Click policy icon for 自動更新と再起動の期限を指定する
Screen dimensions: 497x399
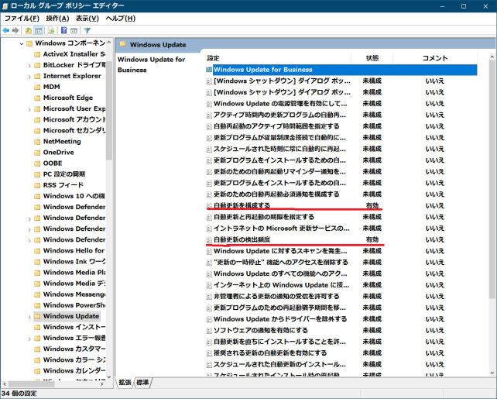click(x=209, y=217)
